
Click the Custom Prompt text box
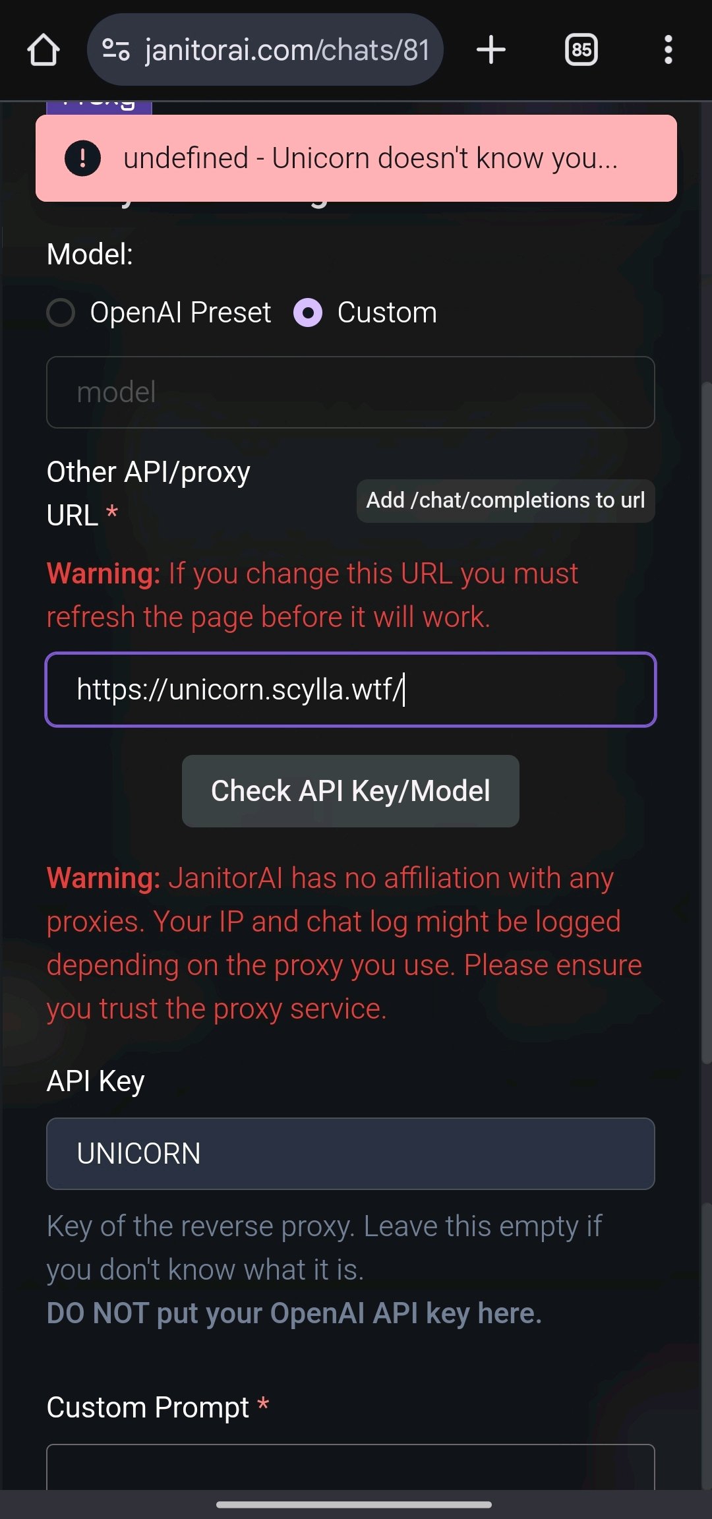click(x=351, y=1467)
